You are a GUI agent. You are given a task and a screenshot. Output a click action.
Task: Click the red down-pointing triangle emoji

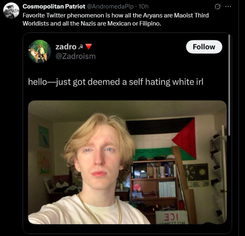[x=89, y=47]
